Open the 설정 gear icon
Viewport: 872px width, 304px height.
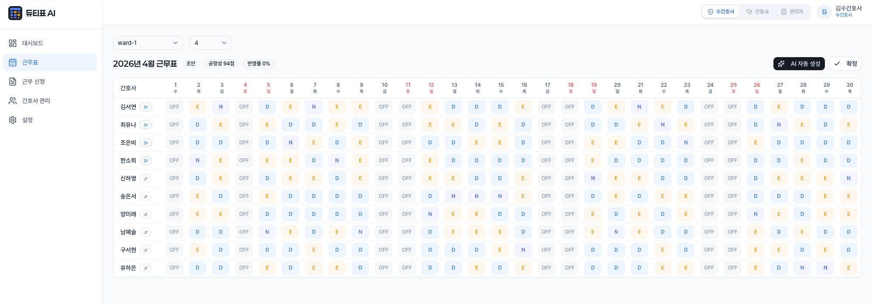[13, 120]
